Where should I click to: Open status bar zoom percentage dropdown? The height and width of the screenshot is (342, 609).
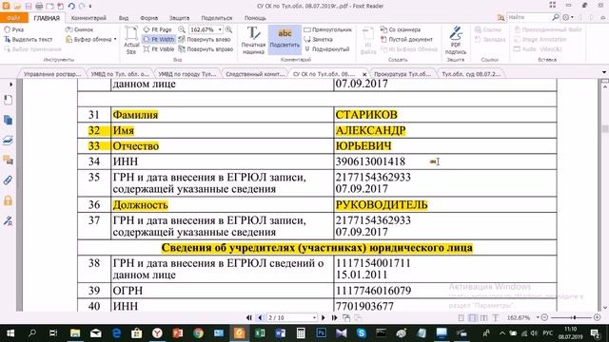pyautogui.click(x=538, y=317)
